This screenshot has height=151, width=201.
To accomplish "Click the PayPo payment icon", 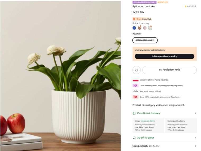I will pyautogui.click(x=135, y=91).
